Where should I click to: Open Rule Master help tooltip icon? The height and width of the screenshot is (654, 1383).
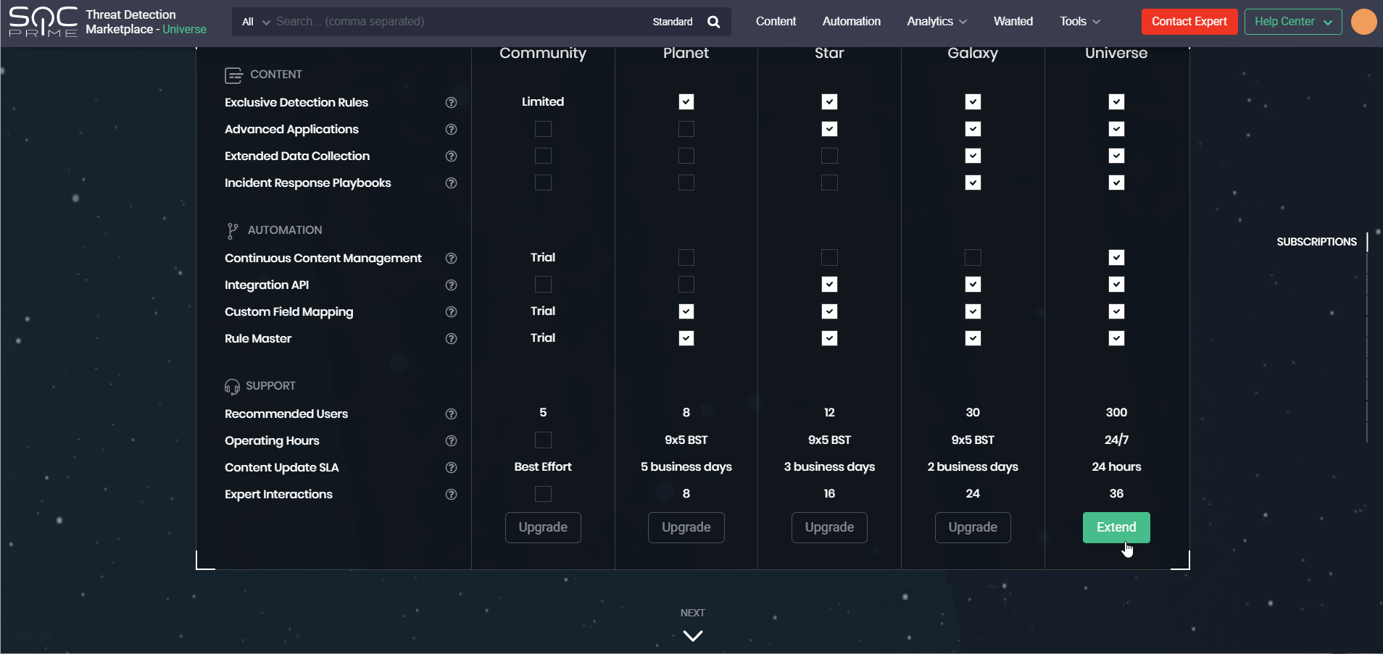[451, 339]
